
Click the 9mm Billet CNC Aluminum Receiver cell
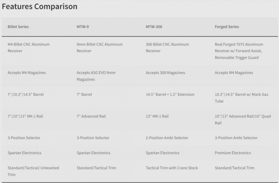(x=100, y=47)
